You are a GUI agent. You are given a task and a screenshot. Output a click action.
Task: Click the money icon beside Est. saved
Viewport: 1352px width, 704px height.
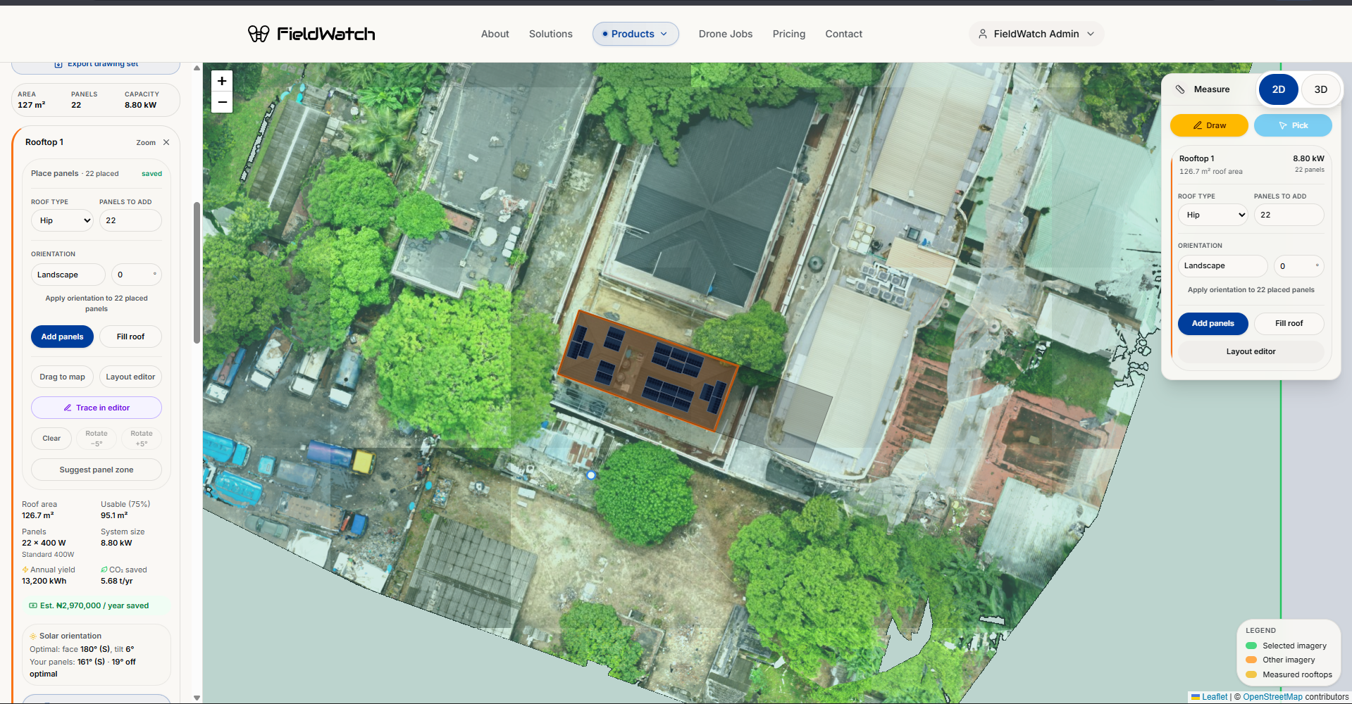click(x=33, y=605)
